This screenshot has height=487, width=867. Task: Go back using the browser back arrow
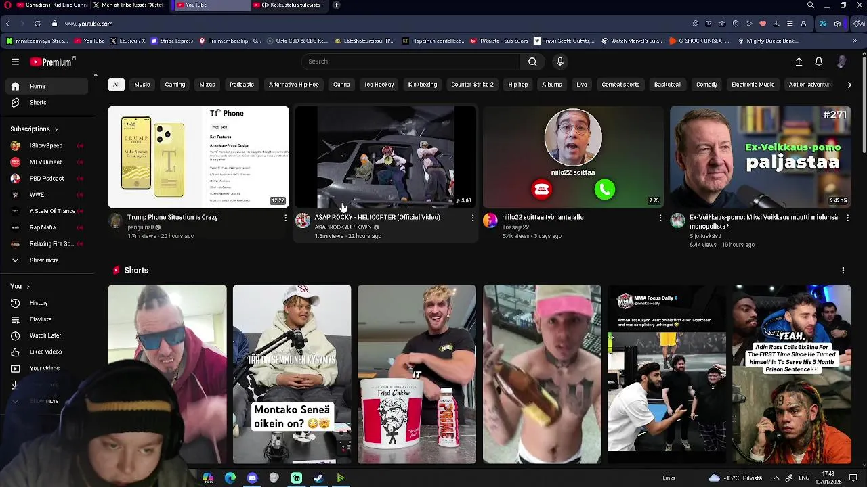7,24
